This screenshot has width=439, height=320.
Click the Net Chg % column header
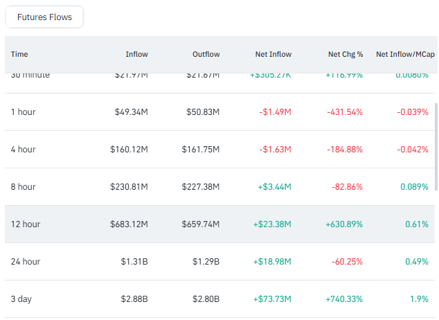pyautogui.click(x=346, y=54)
